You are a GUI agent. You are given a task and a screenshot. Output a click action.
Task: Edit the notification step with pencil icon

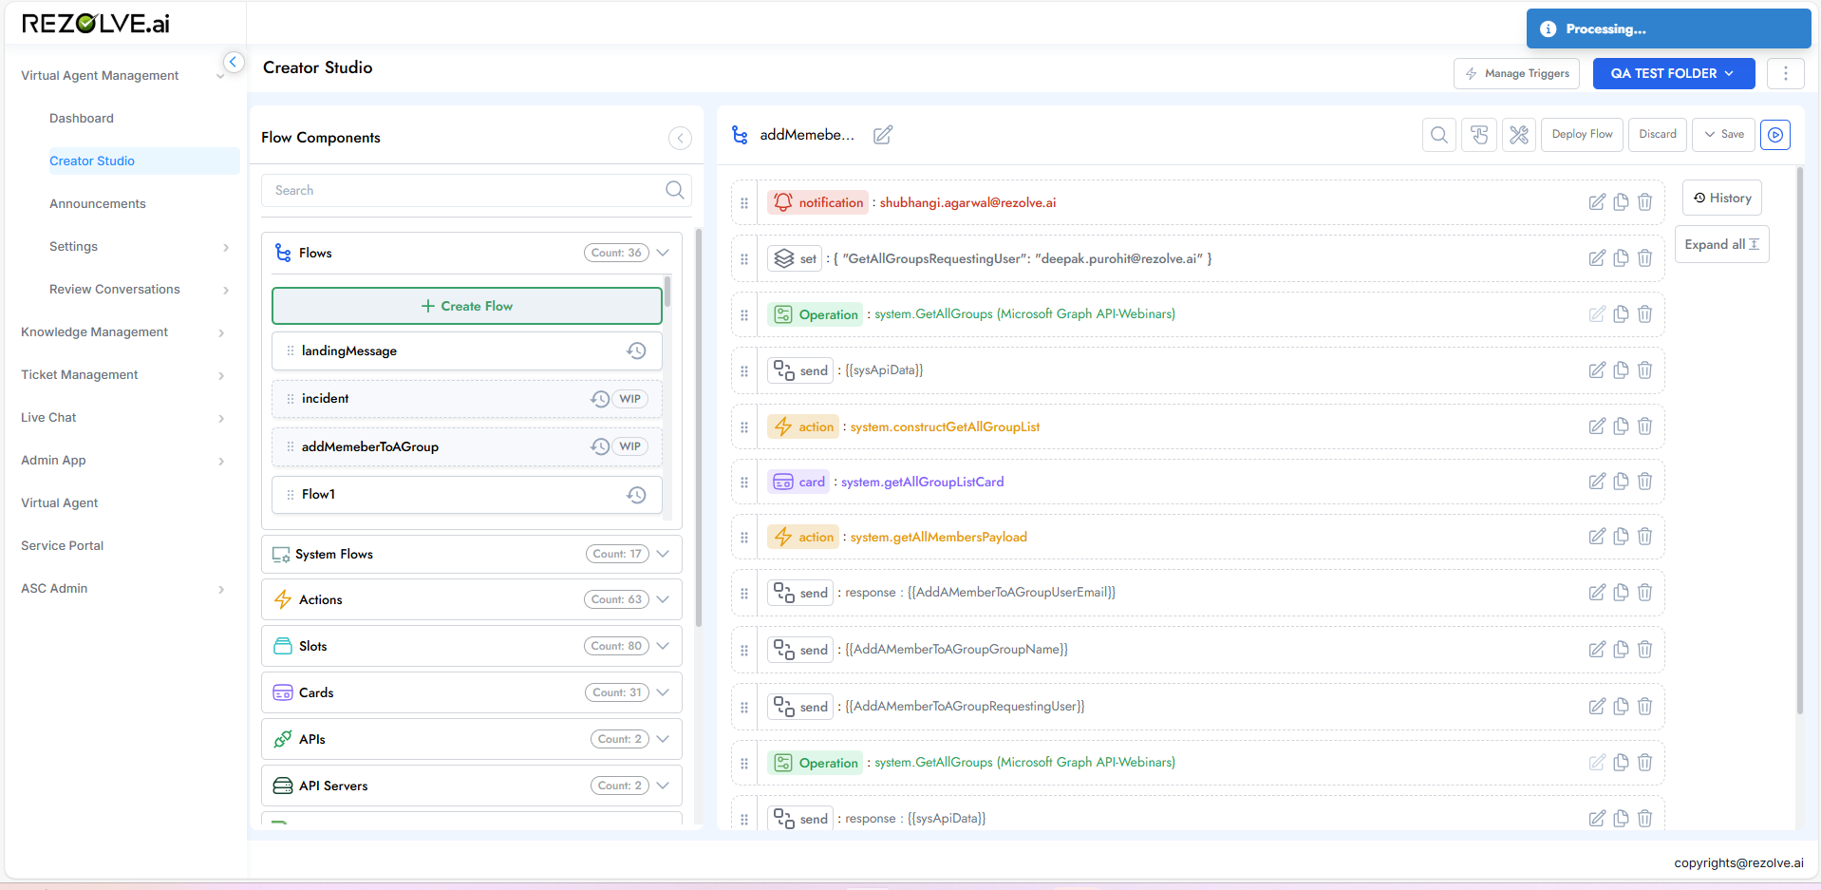tap(1596, 201)
